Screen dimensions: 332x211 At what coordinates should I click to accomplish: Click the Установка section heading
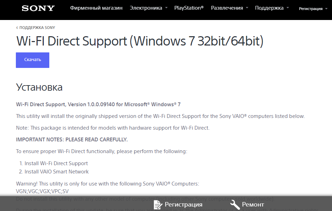(39, 87)
